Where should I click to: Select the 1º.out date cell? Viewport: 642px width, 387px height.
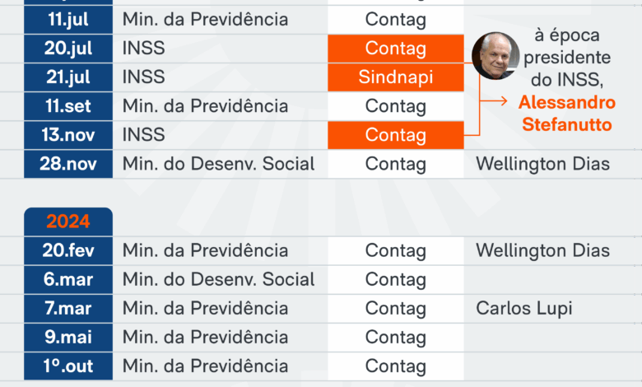pyautogui.click(x=68, y=366)
